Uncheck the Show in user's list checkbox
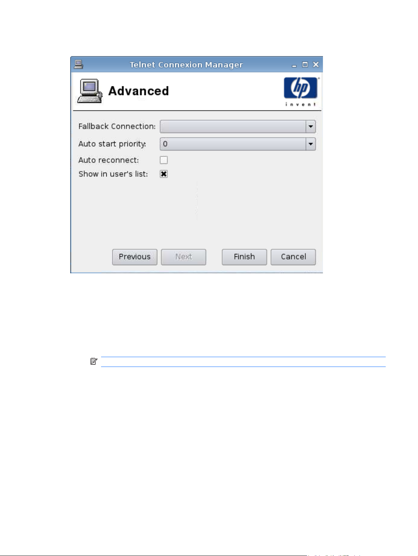This screenshot has height=556, width=418. click(164, 174)
